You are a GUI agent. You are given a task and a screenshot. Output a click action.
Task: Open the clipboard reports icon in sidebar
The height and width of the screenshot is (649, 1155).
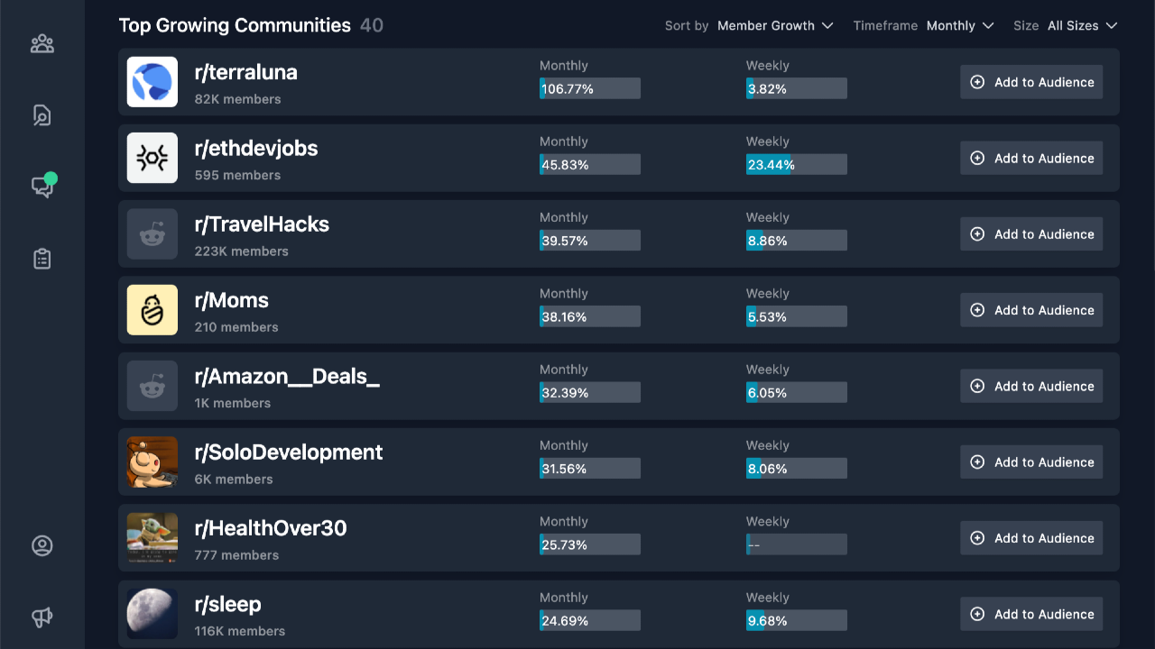coord(42,259)
